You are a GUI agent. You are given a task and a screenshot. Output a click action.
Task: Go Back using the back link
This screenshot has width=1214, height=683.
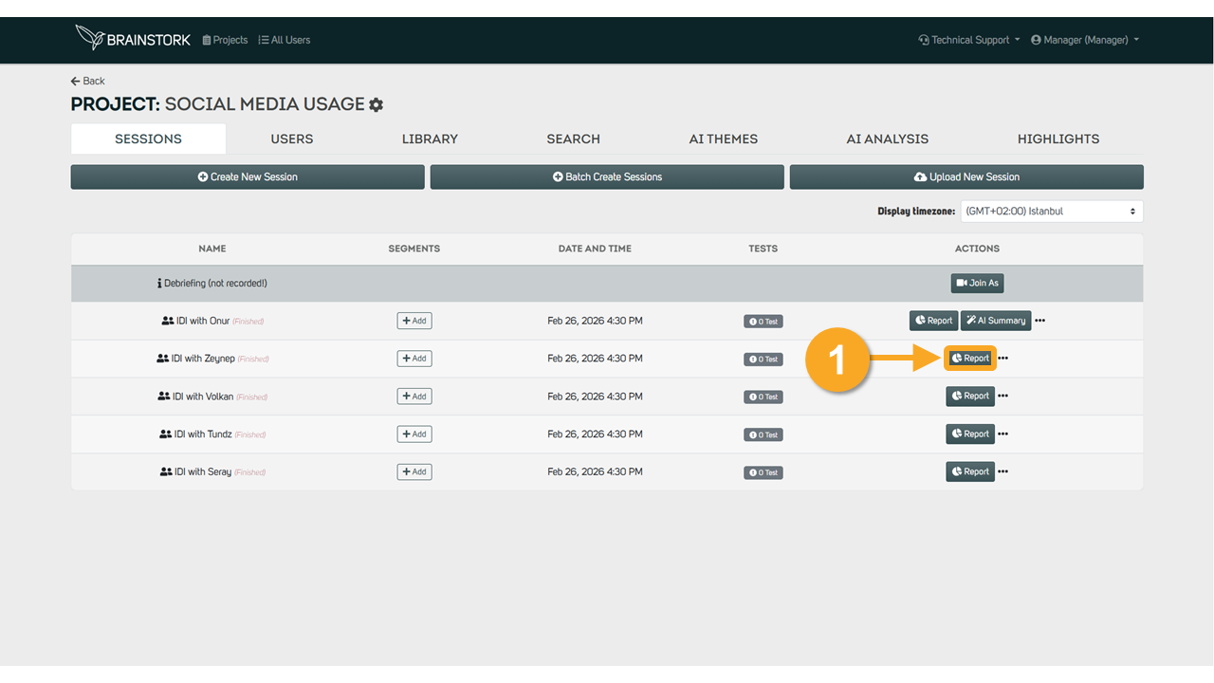pos(88,81)
